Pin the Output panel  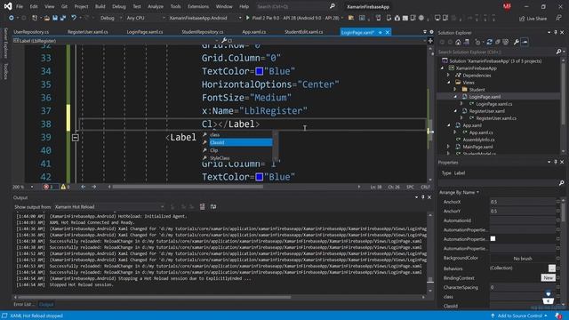click(x=423, y=197)
